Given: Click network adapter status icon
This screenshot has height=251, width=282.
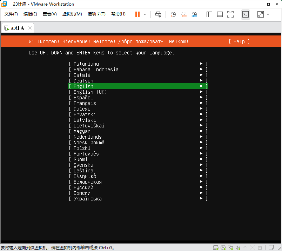Looking at the screenshot, I should pyautogui.click(x=230, y=248).
